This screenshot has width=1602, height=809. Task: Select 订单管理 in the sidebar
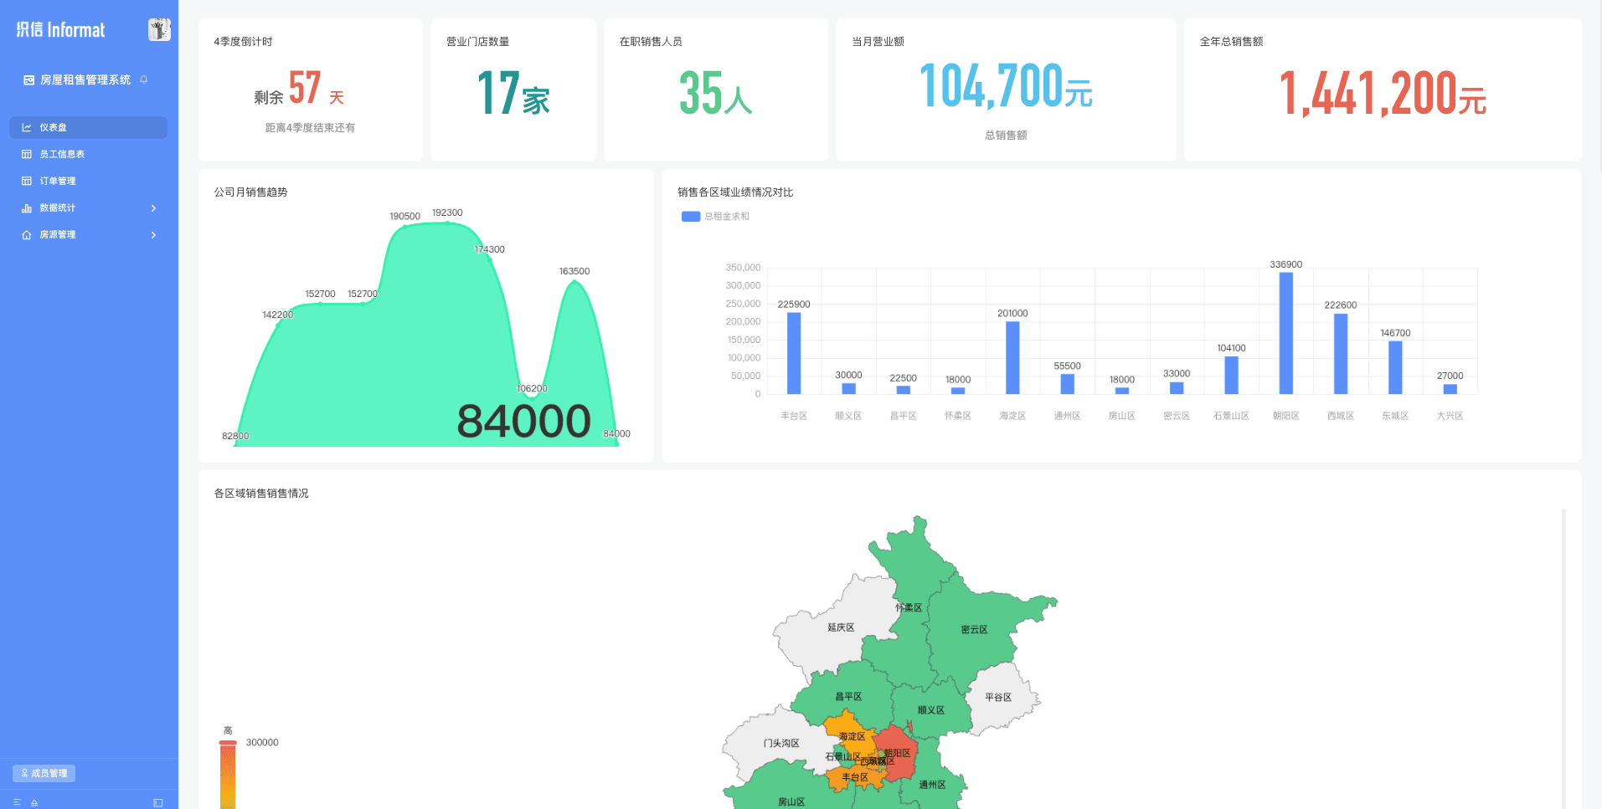click(x=58, y=181)
